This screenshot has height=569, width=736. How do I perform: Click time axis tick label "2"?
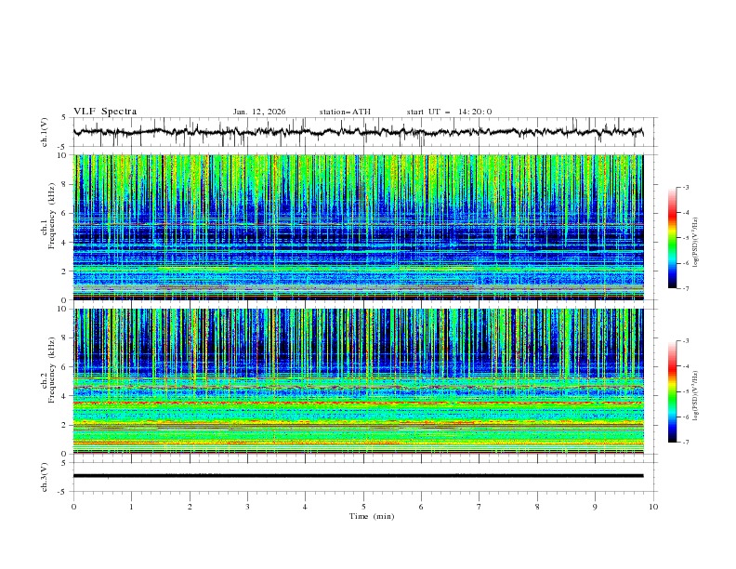tap(190, 507)
